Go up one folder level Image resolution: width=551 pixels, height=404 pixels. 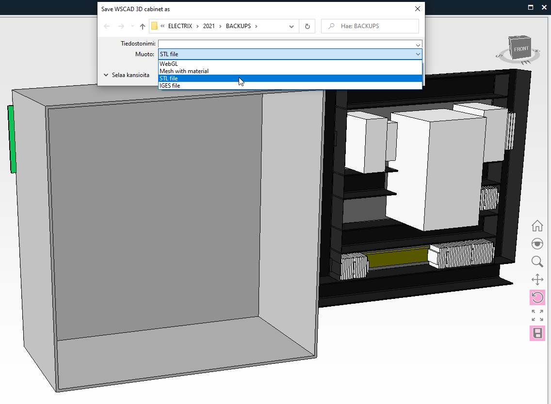[142, 26]
